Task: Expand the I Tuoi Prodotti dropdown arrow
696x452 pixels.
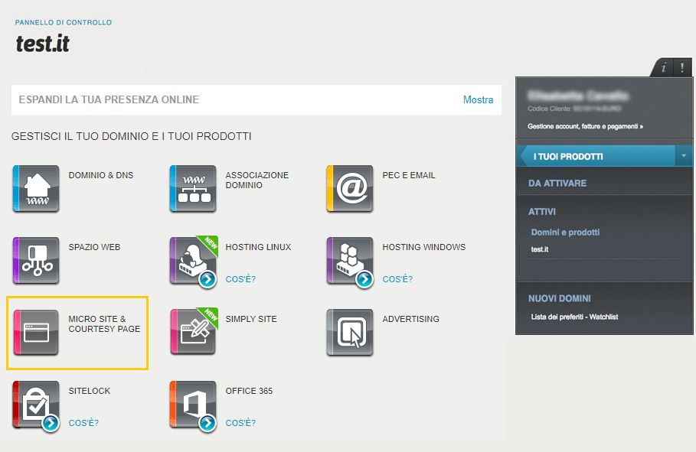Action: click(684, 156)
